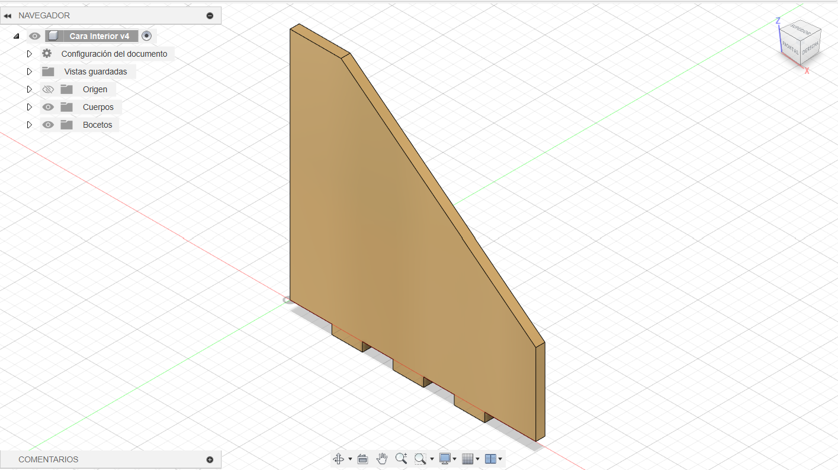Click the Grid and Snaps icon
The height and width of the screenshot is (470, 838).
[467, 459]
